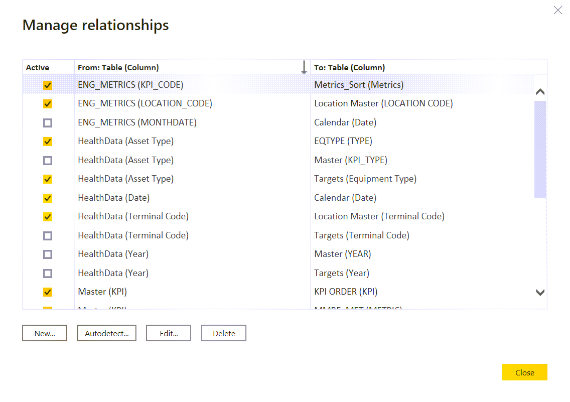Click the scroll down arrow of relationships list
Screen dimensions: 570x402
[x=540, y=292]
